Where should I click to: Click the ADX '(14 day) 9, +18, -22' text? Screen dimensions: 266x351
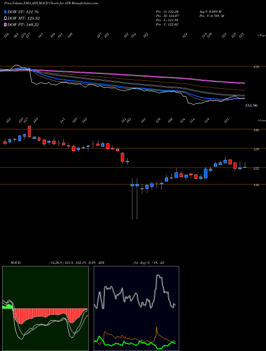[x=148, y=263]
